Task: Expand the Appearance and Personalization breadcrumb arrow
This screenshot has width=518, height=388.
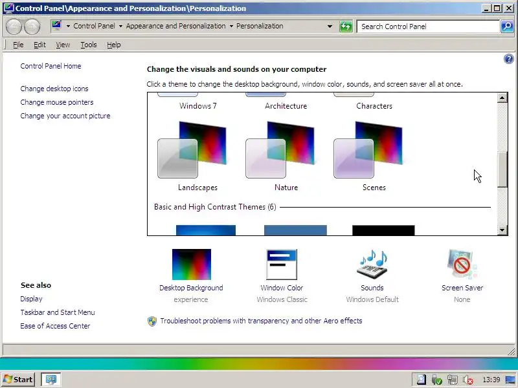Action: (x=231, y=26)
